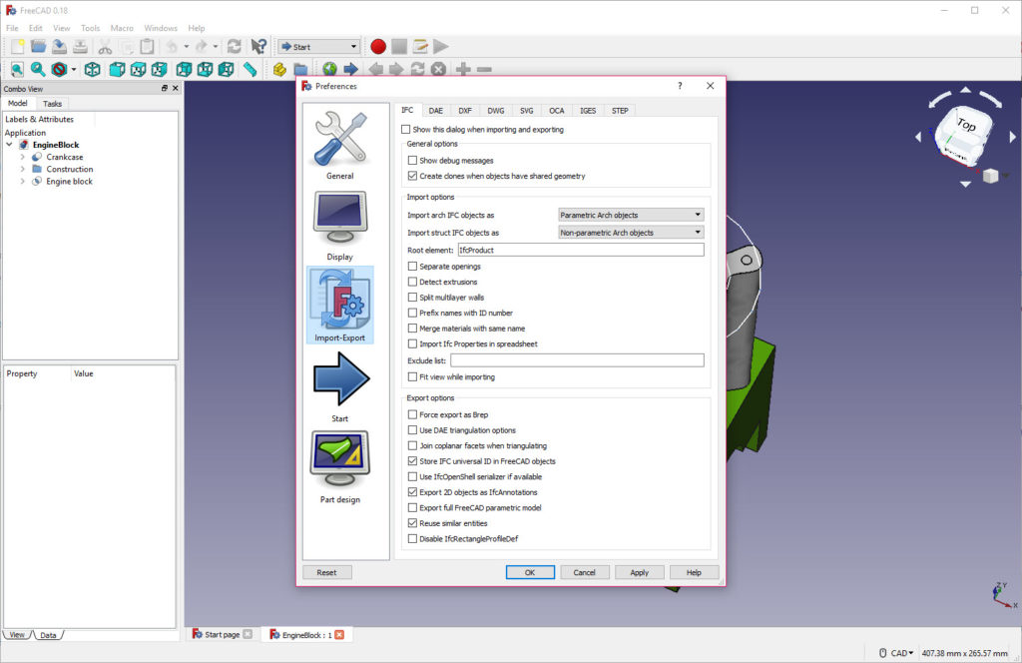This screenshot has width=1022, height=663.
Task: Open the Macro menu
Action: (x=122, y=28)
